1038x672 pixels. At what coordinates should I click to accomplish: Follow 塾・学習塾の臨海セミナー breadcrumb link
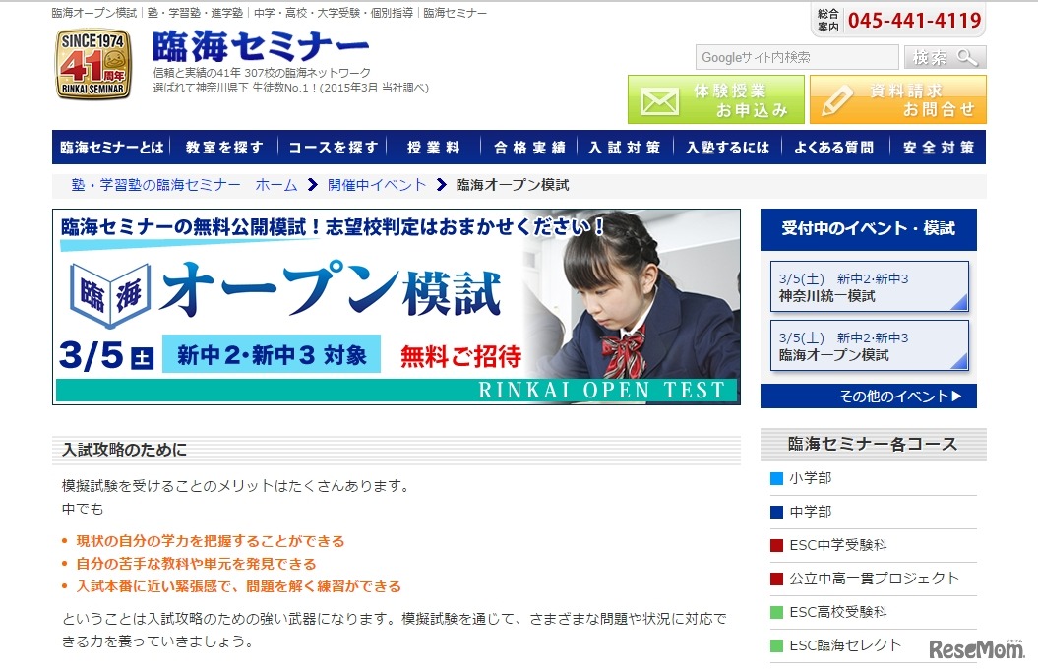click(155, 185)
